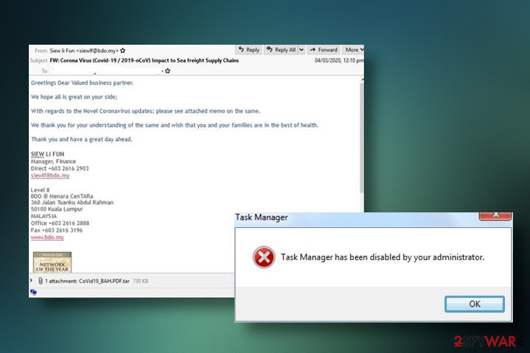Screen dimensions: 530x353
Task: Close the Task Manager dialog window
Action: point(495,215)
